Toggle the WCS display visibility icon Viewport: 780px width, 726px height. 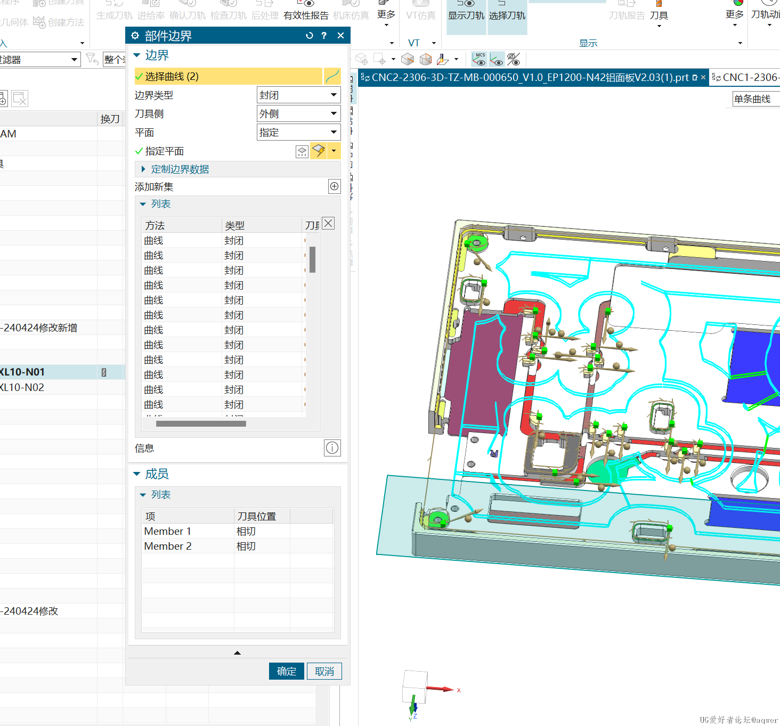click(497, 59)
